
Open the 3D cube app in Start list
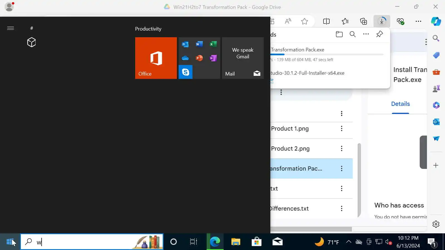click(x=31, y=42)
